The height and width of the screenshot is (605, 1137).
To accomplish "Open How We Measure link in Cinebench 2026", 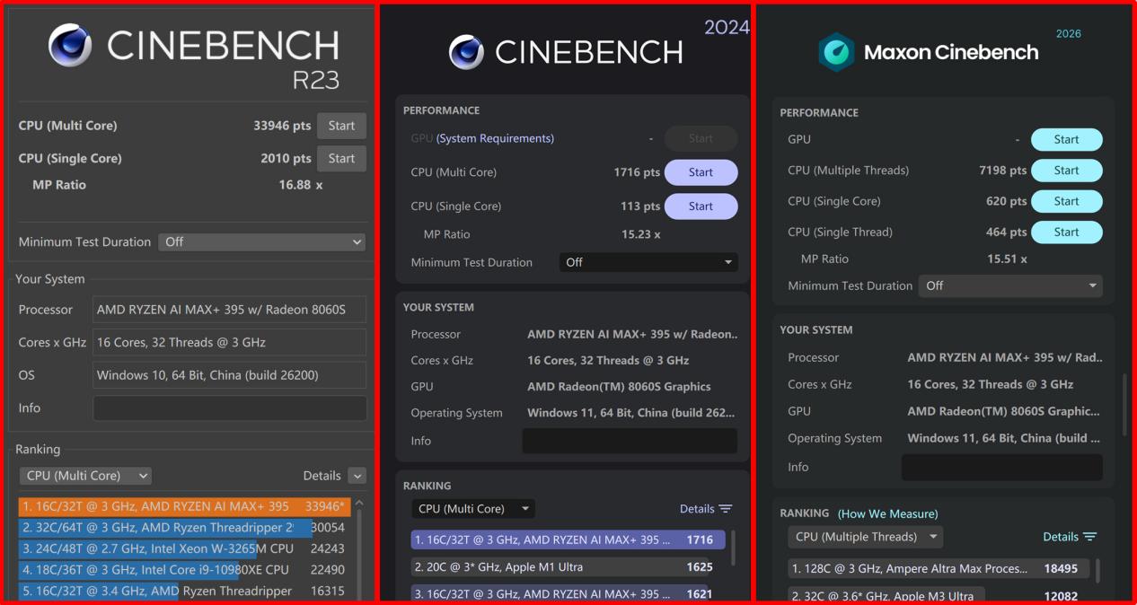I will coord(887,513).
